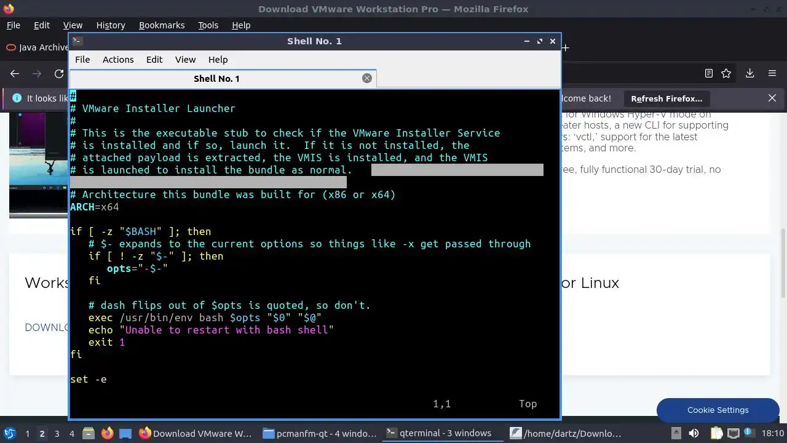
Task: Click the vim position indicator '1,1'
Action: point(442,404)
